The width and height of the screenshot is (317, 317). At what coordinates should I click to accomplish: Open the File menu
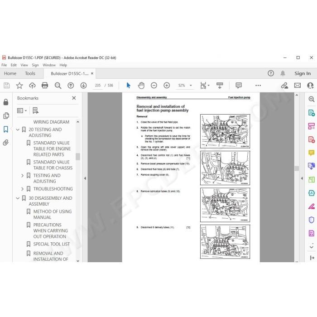4,65
